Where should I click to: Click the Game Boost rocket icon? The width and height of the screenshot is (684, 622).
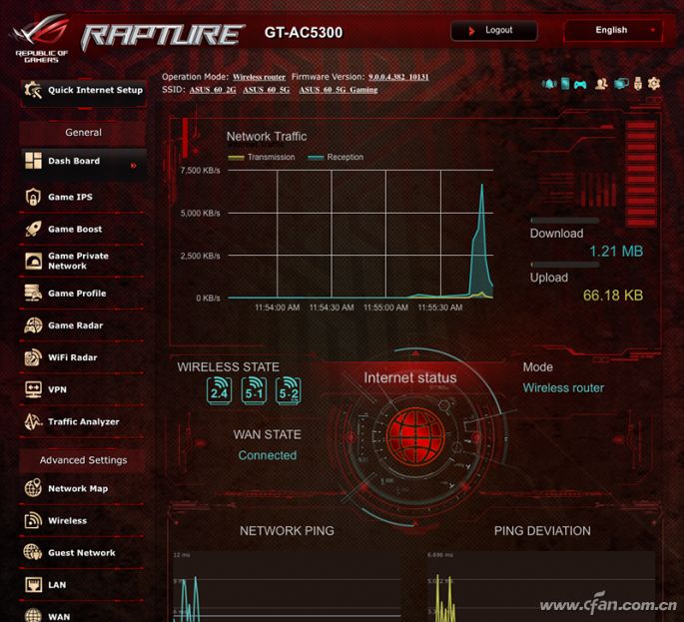(33, 229)
